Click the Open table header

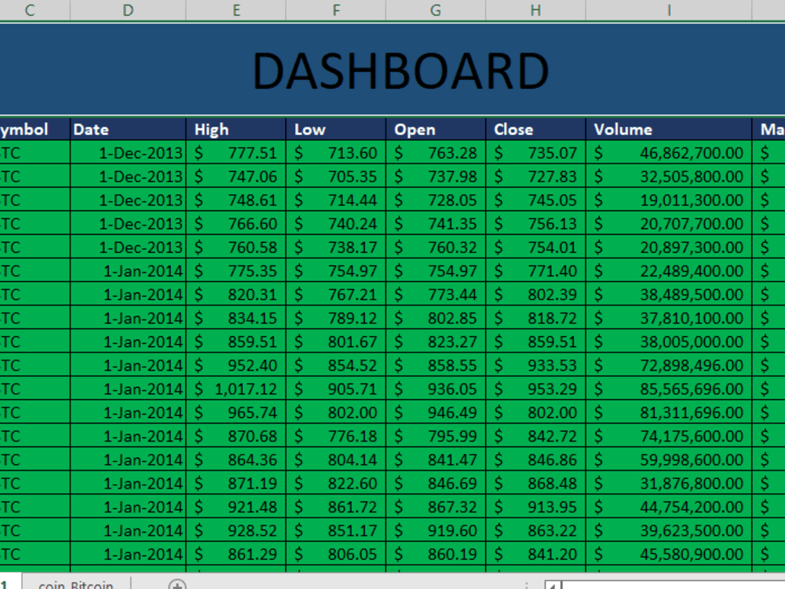[x=436, y=130]
